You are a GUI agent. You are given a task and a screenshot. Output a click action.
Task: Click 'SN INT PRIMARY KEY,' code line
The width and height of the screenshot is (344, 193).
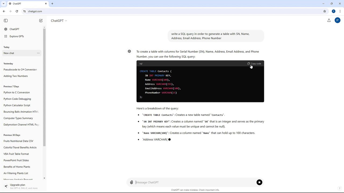[x=158, y=76]
